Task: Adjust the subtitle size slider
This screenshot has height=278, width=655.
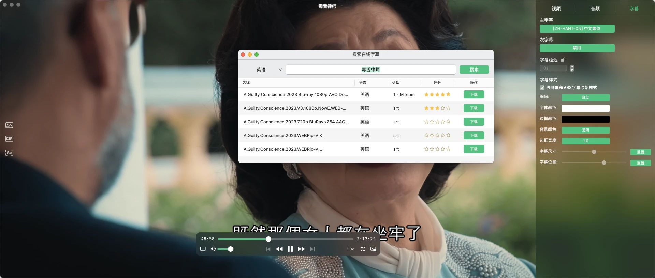Action: (x=594, y=152)
